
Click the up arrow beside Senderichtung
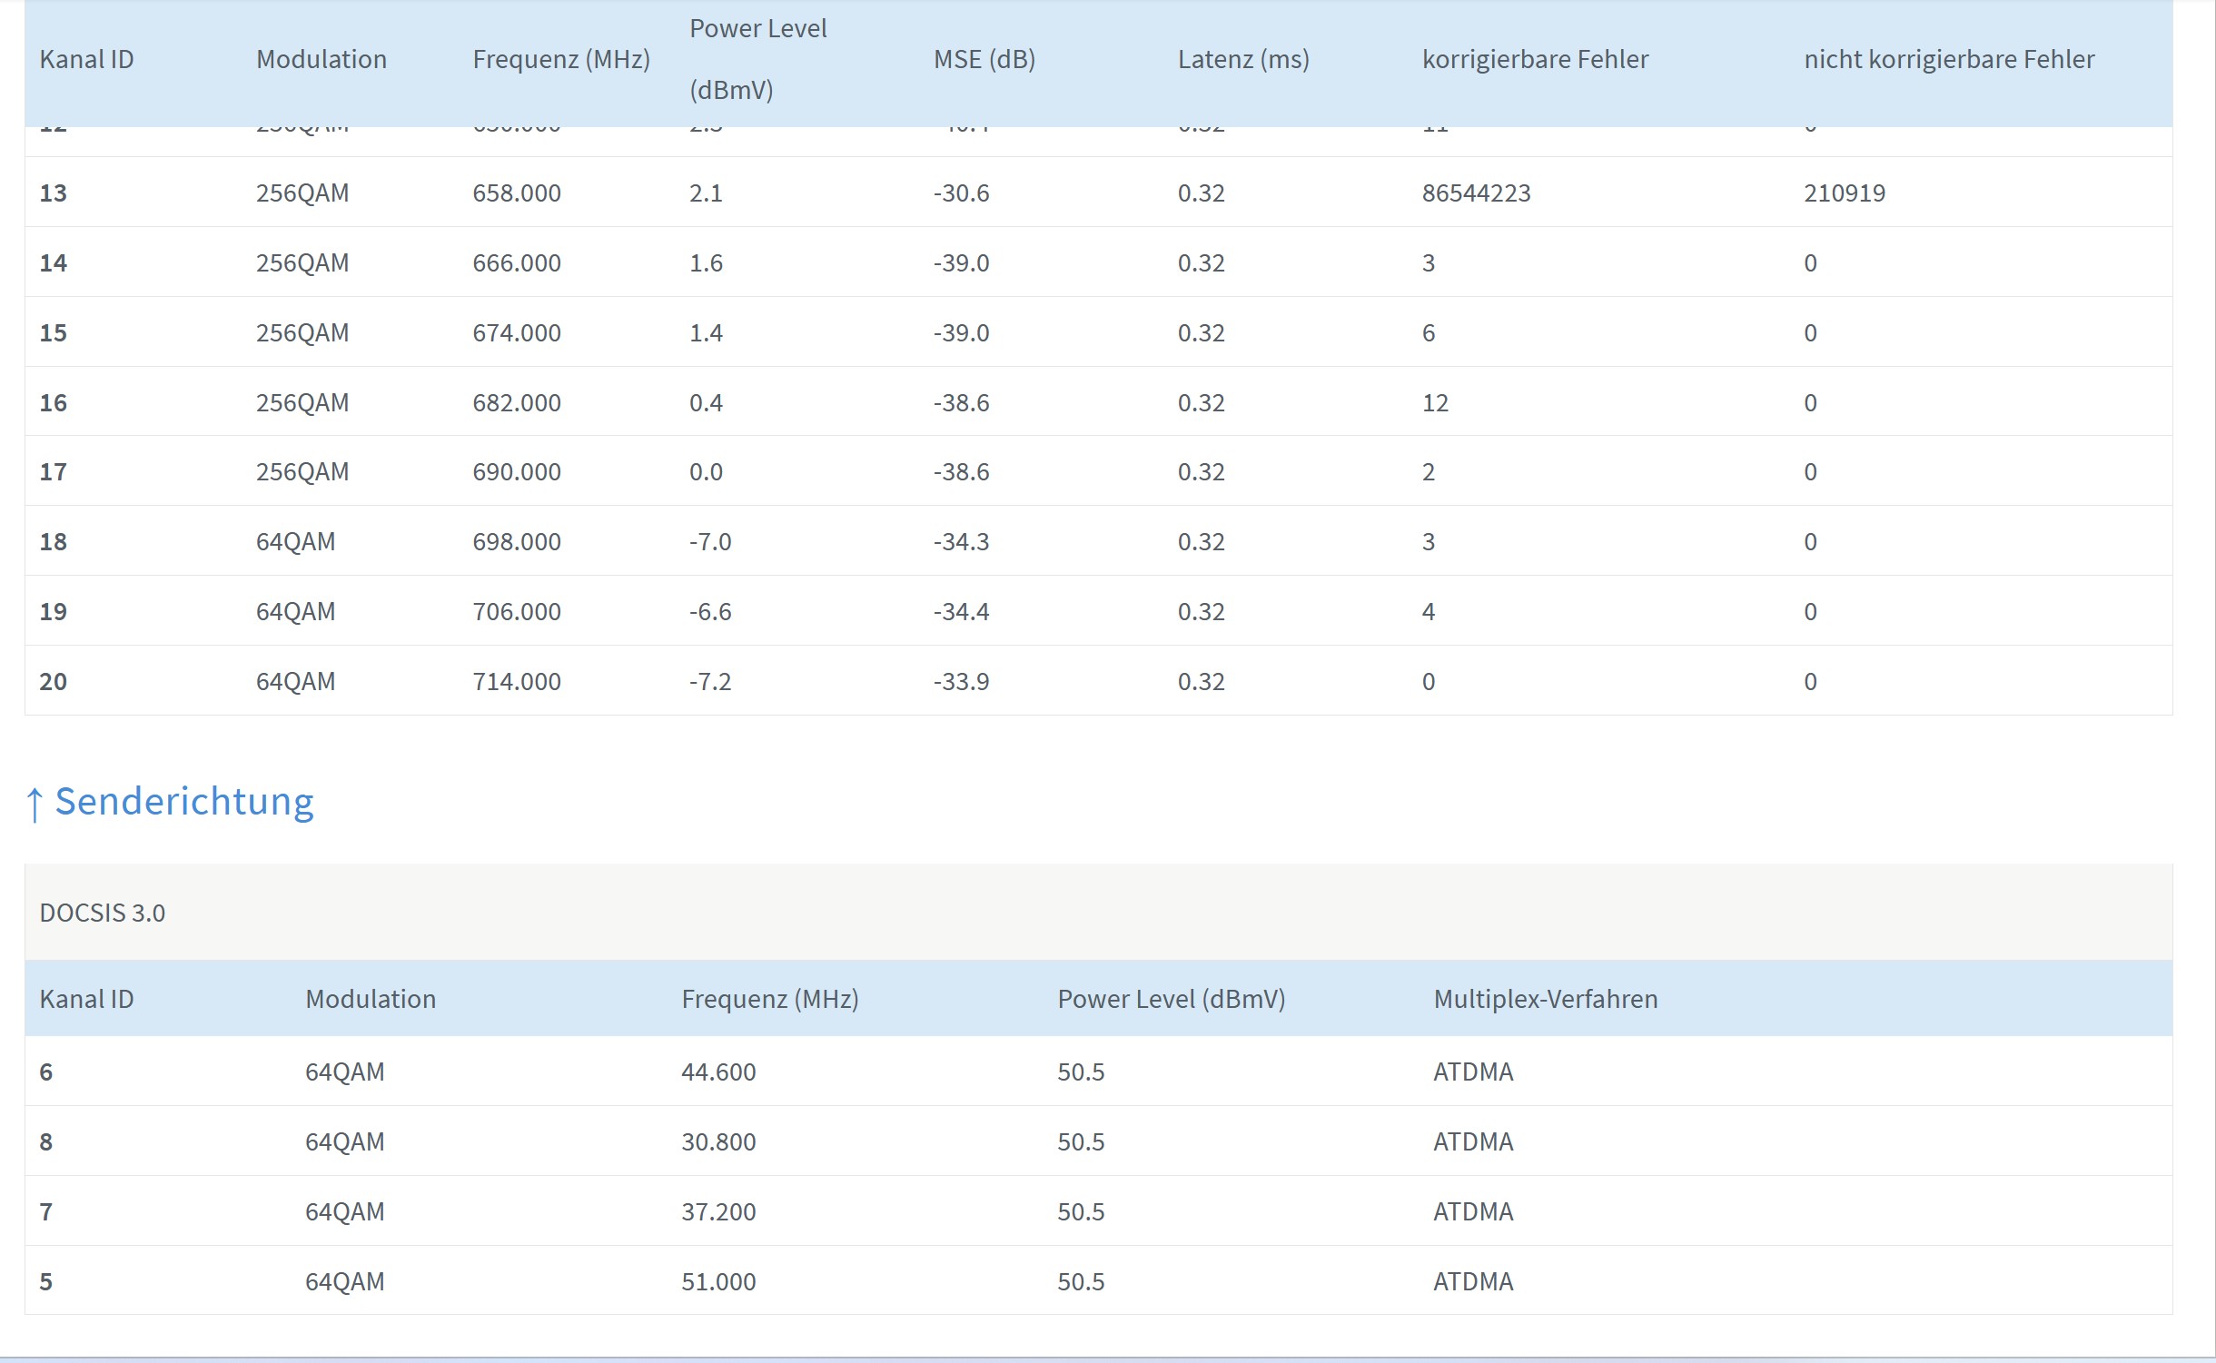35,804
